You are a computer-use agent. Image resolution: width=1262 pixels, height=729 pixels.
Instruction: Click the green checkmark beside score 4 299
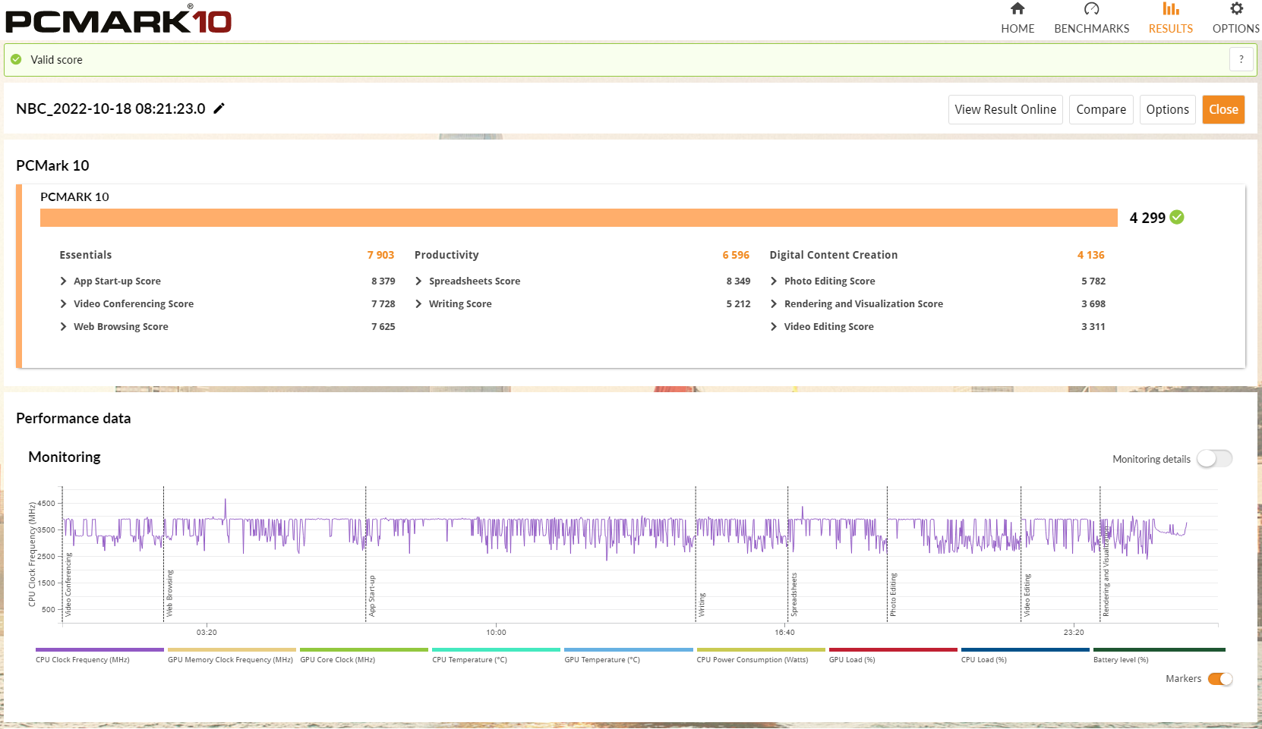click(1177, 218)
